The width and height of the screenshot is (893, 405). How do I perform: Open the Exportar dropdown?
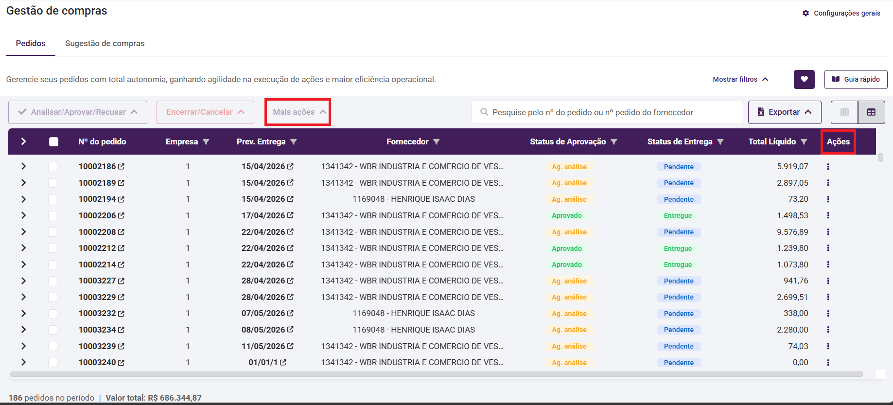[x=785, y=112]
